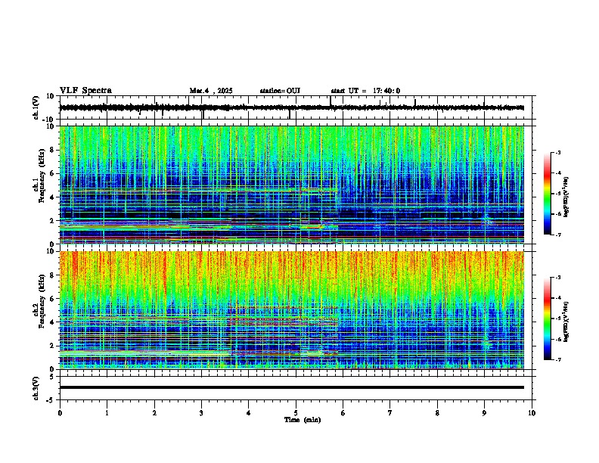This screenshot has width=599, height=463.
Task: Click the ch.1 Frequency (kHz) axis label
Action: [x=39, y=176]
